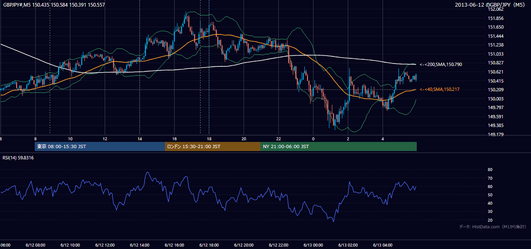
Task: Click the 149.179 price axis value
Action: 496,134
